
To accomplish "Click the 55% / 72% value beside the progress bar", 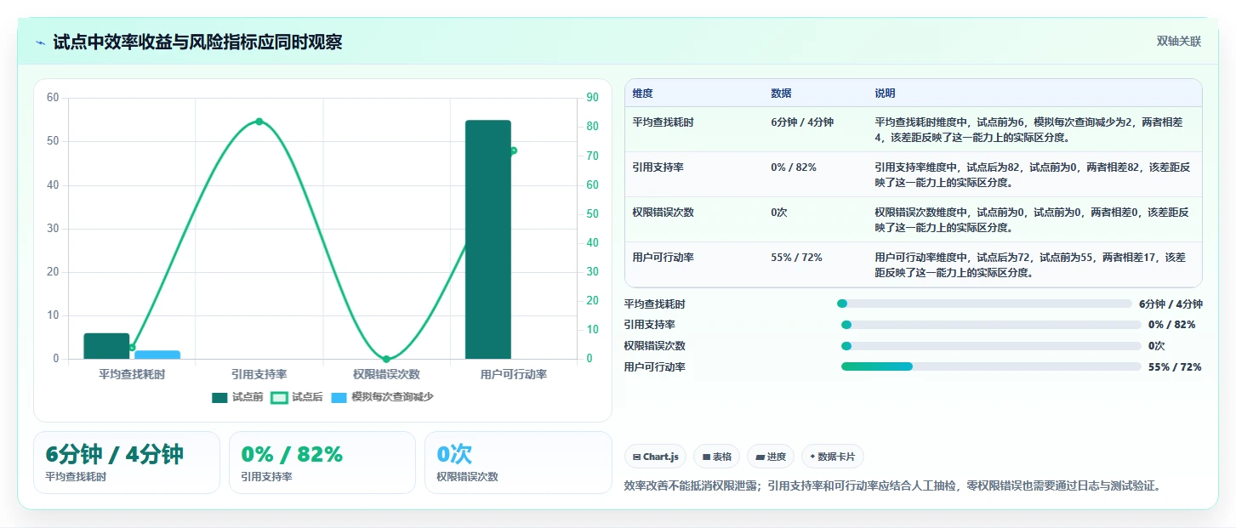I will tap(1175, 367).
